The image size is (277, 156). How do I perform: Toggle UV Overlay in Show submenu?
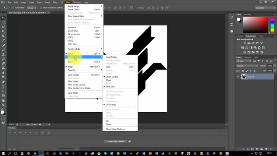click(x=120, y=105)
